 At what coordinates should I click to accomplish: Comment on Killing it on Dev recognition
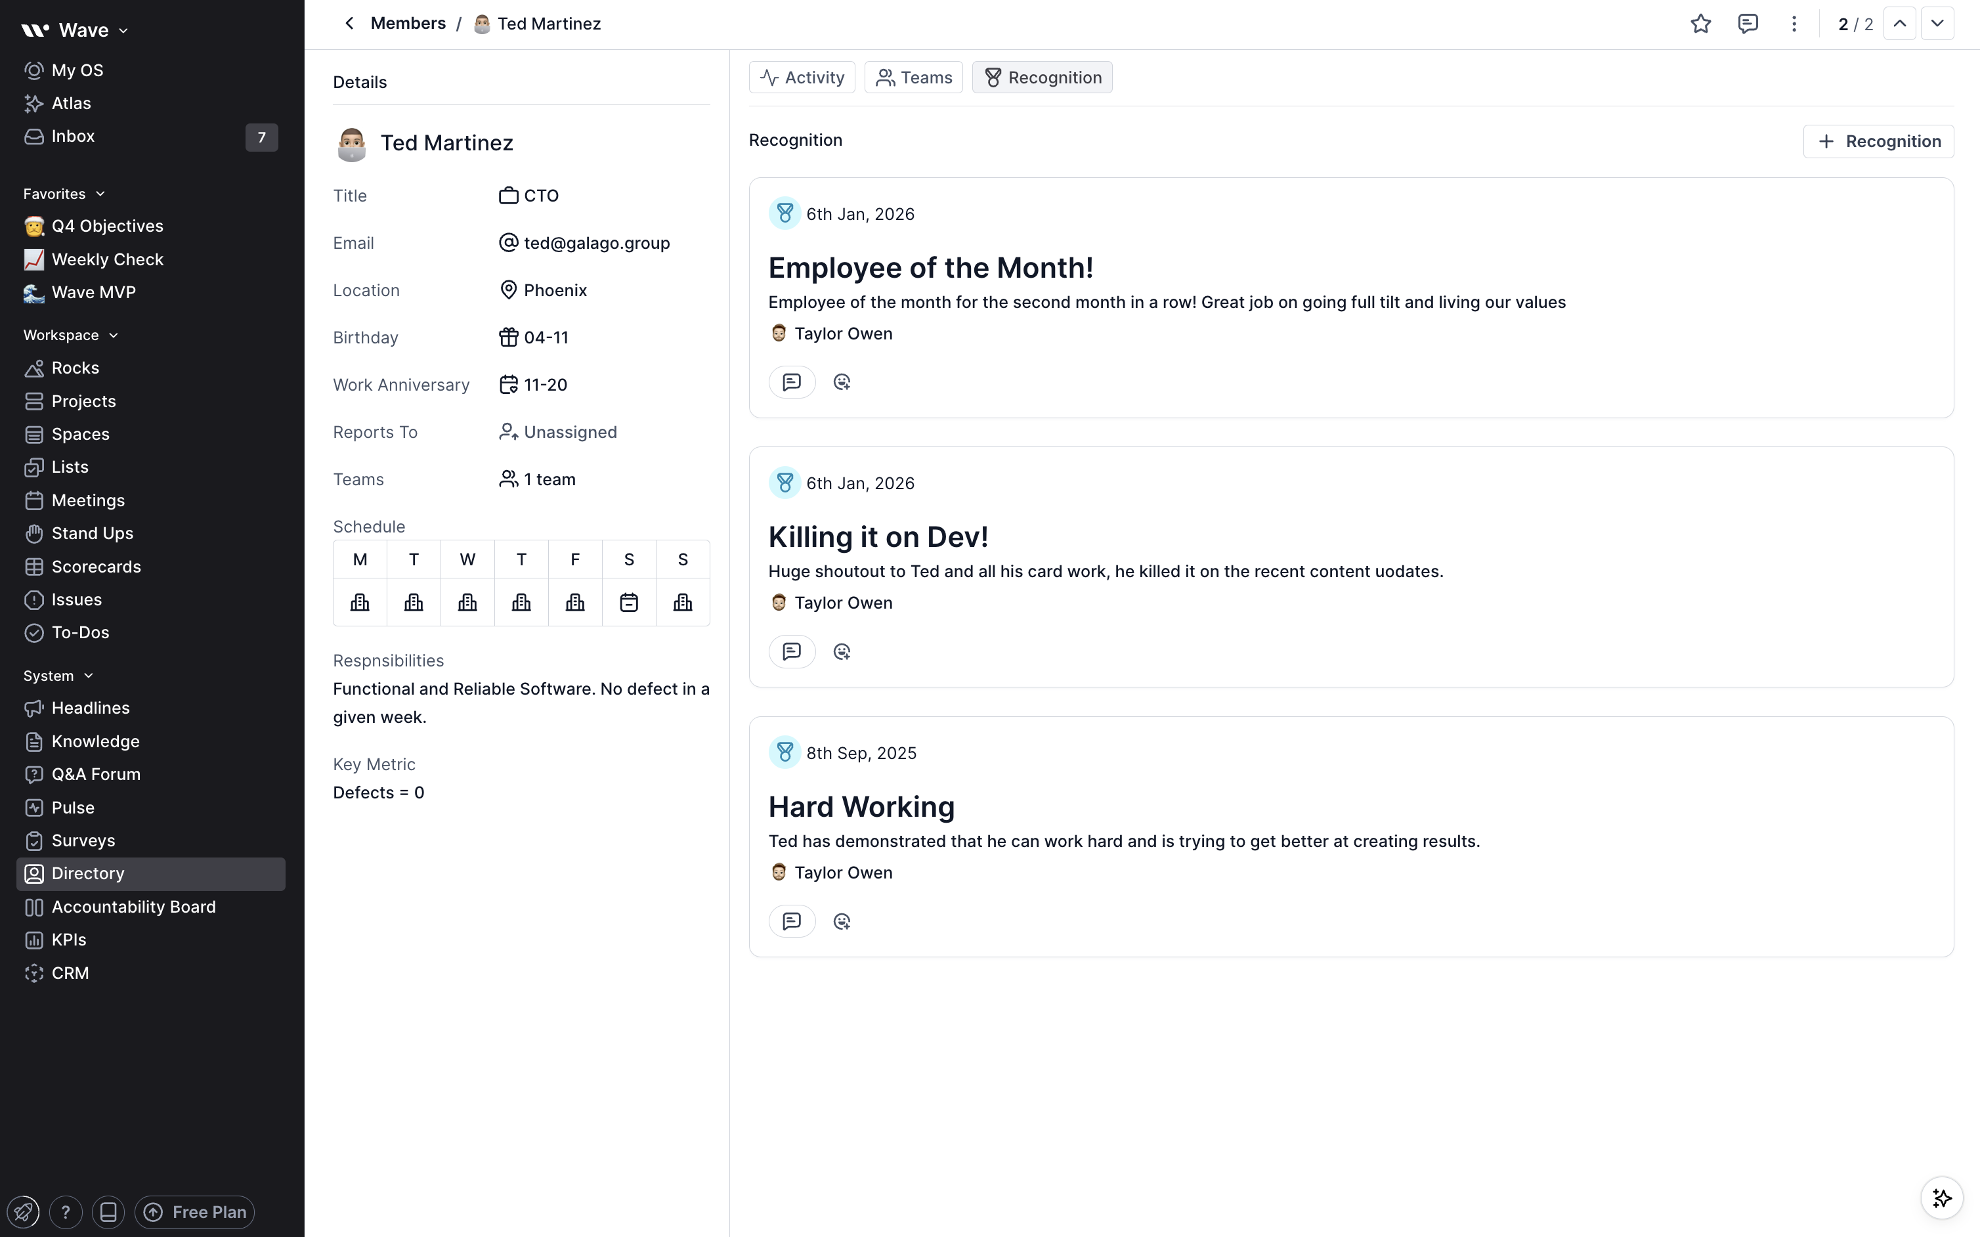tap(791, 651)
